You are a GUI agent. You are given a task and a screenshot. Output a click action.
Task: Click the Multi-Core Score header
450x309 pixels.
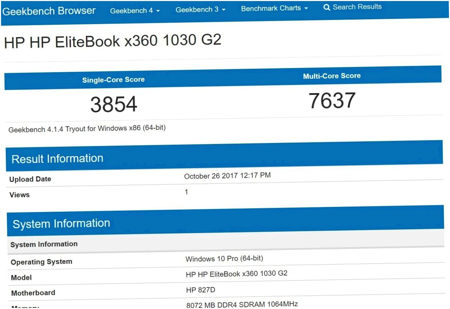[x=332, y=76]
